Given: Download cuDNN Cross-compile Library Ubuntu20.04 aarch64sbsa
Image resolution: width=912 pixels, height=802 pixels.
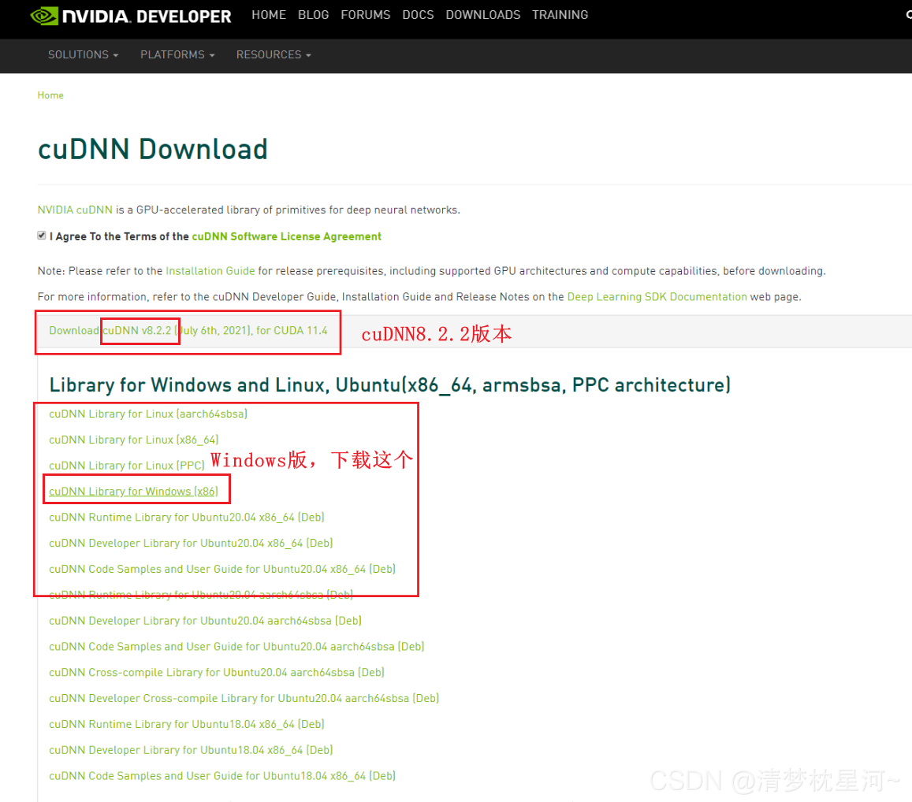Looking at the screenshot, I should (217, 672).
